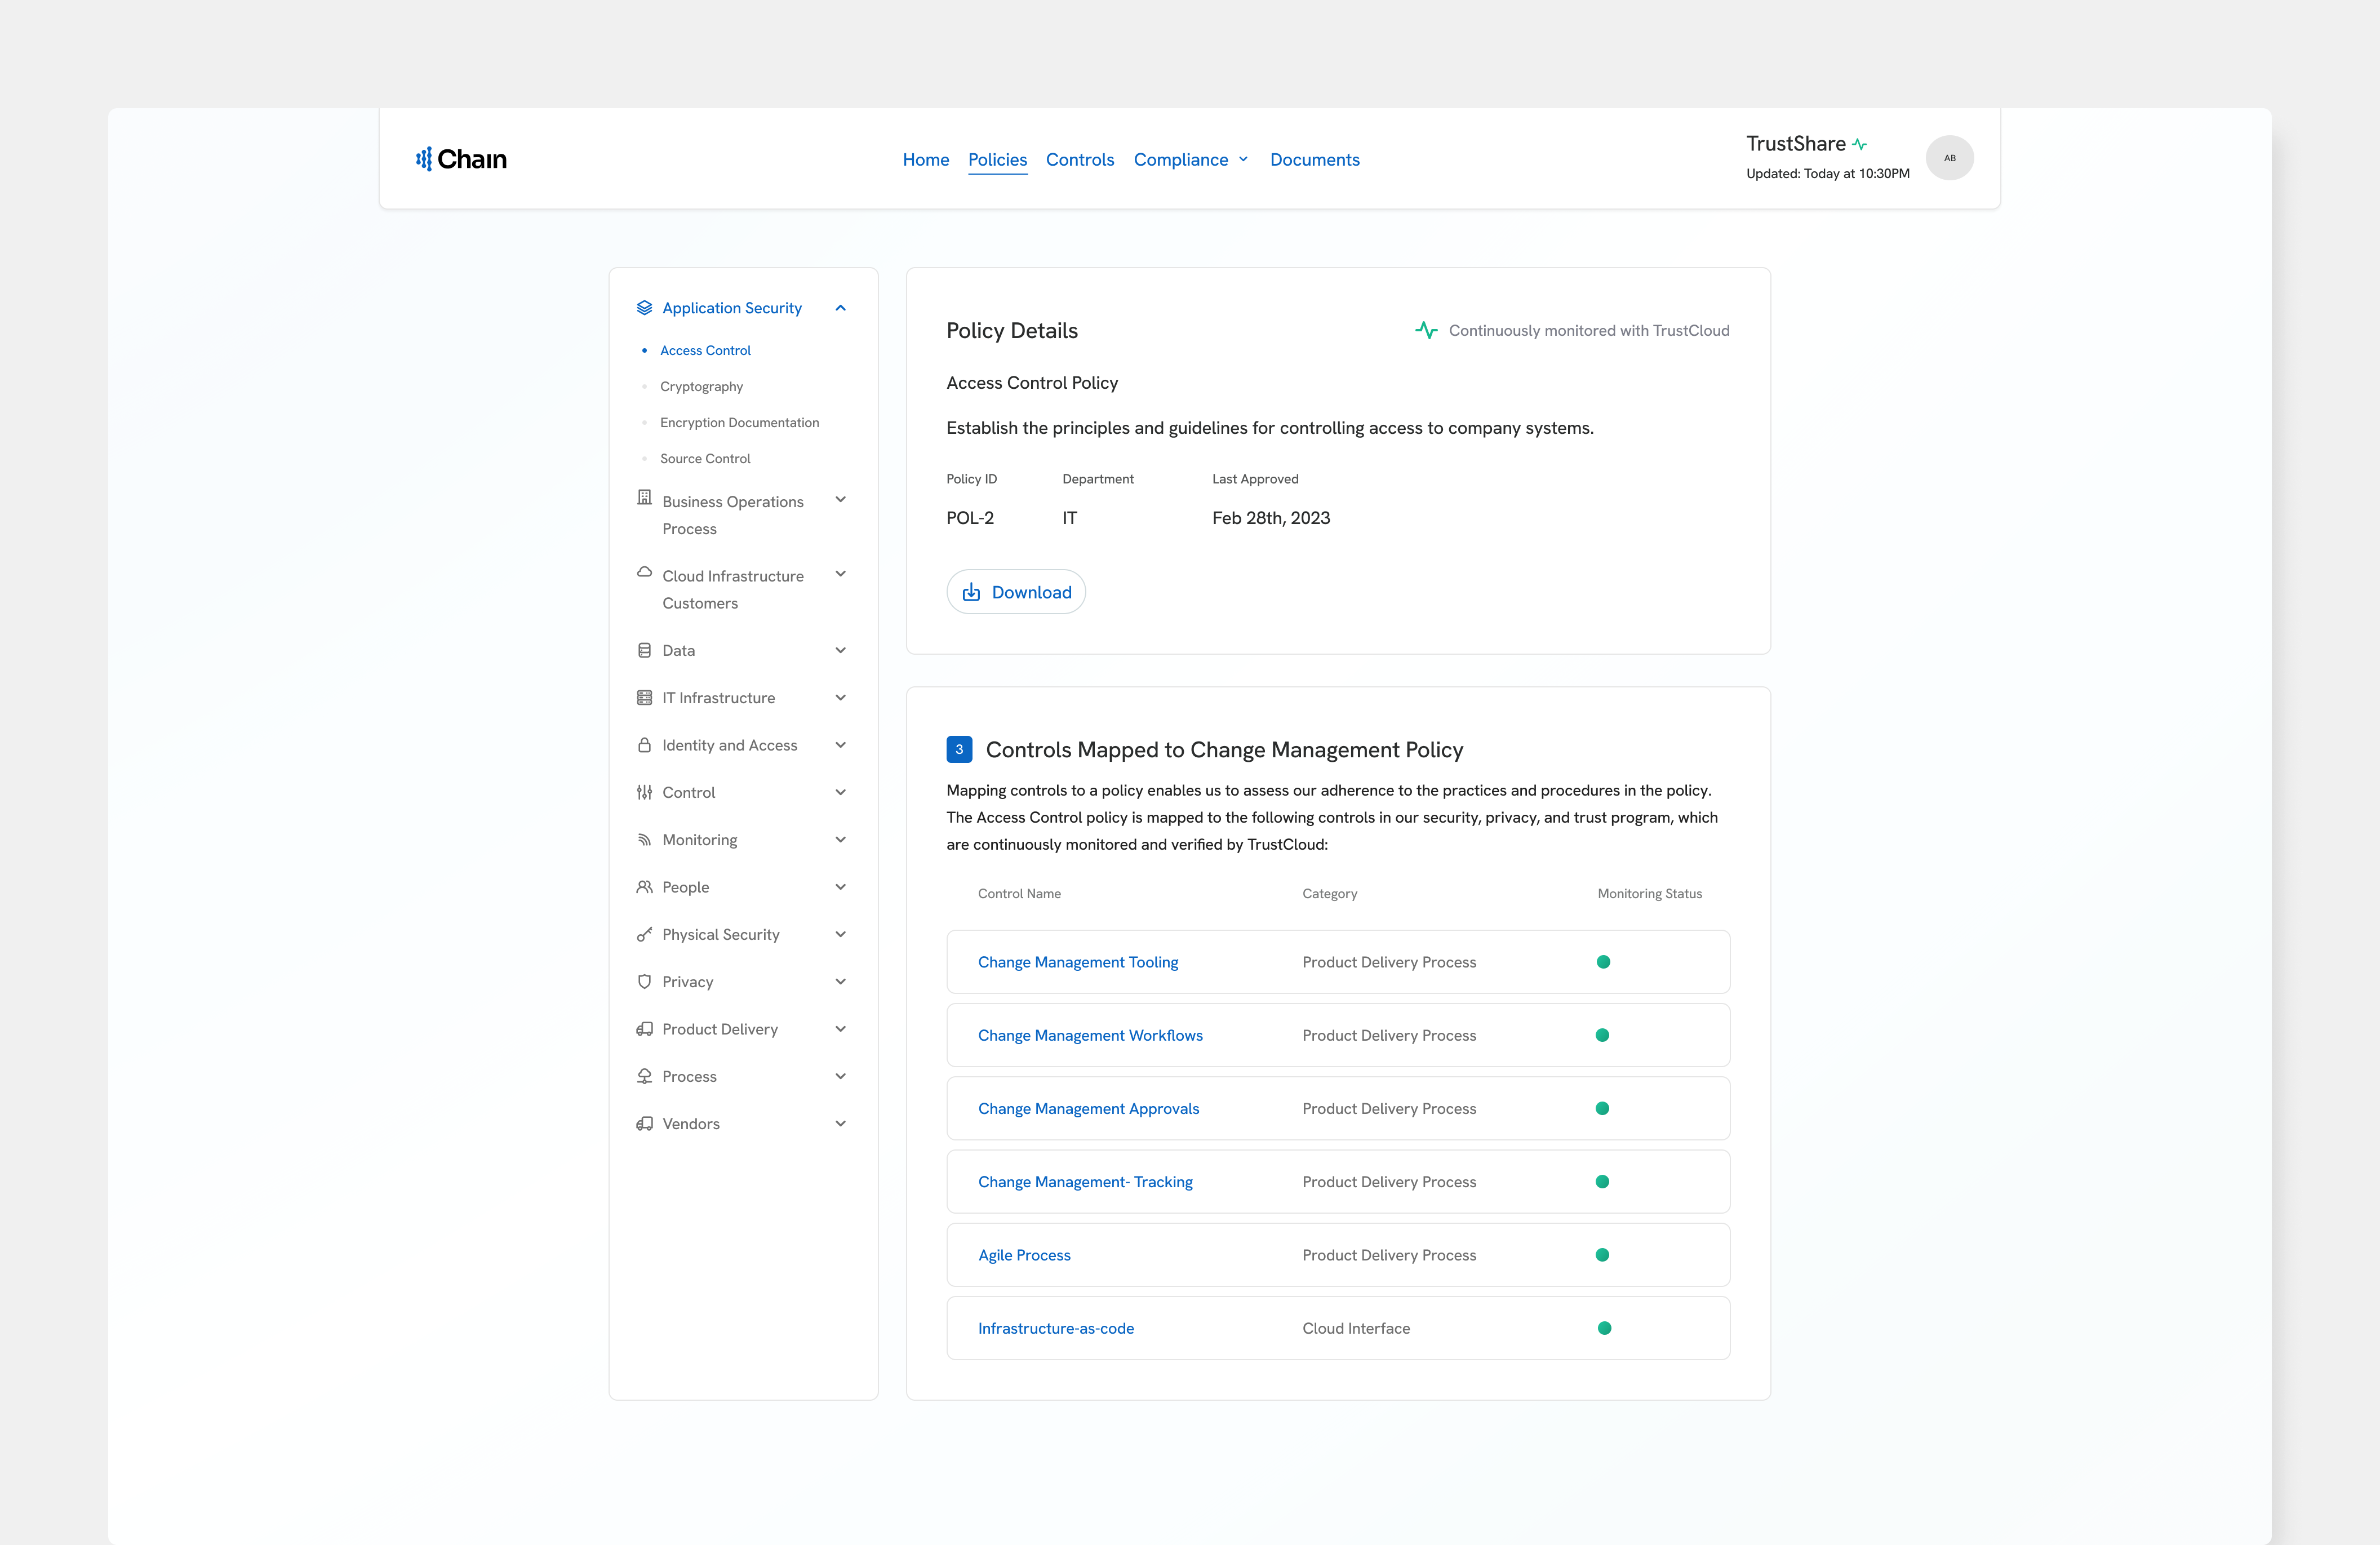Open Change Management- Tracking link
The image size is (2380, 1545).
(1085, 1182)
